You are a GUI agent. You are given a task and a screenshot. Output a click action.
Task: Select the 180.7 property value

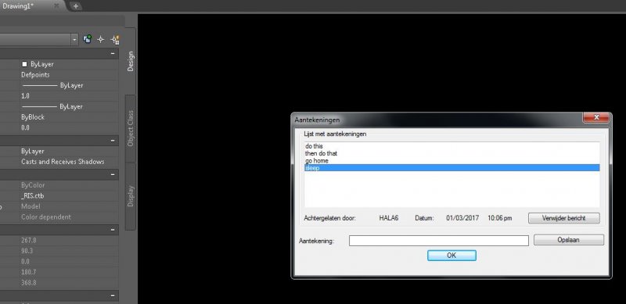click(29, 272)
